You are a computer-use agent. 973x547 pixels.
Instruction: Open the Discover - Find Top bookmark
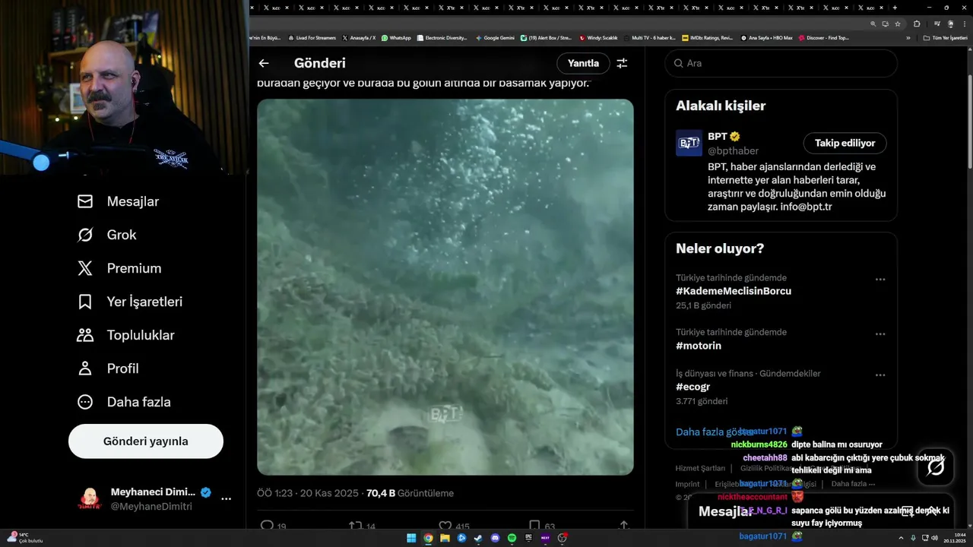click(823, 37)
